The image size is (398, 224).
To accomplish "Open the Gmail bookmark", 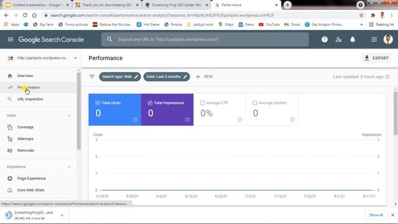I will pos(292,24).
